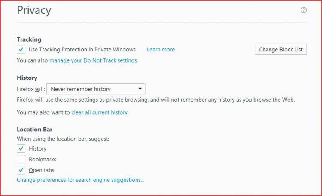Click the Firefox will: label text
The width and height of the screenshot is (322, 196).
point(31,89)
